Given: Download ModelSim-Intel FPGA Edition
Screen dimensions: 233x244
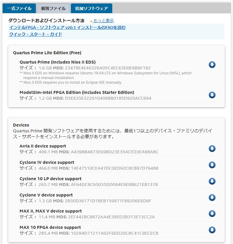Looking at the screenshot, I should tap(212, 95).
